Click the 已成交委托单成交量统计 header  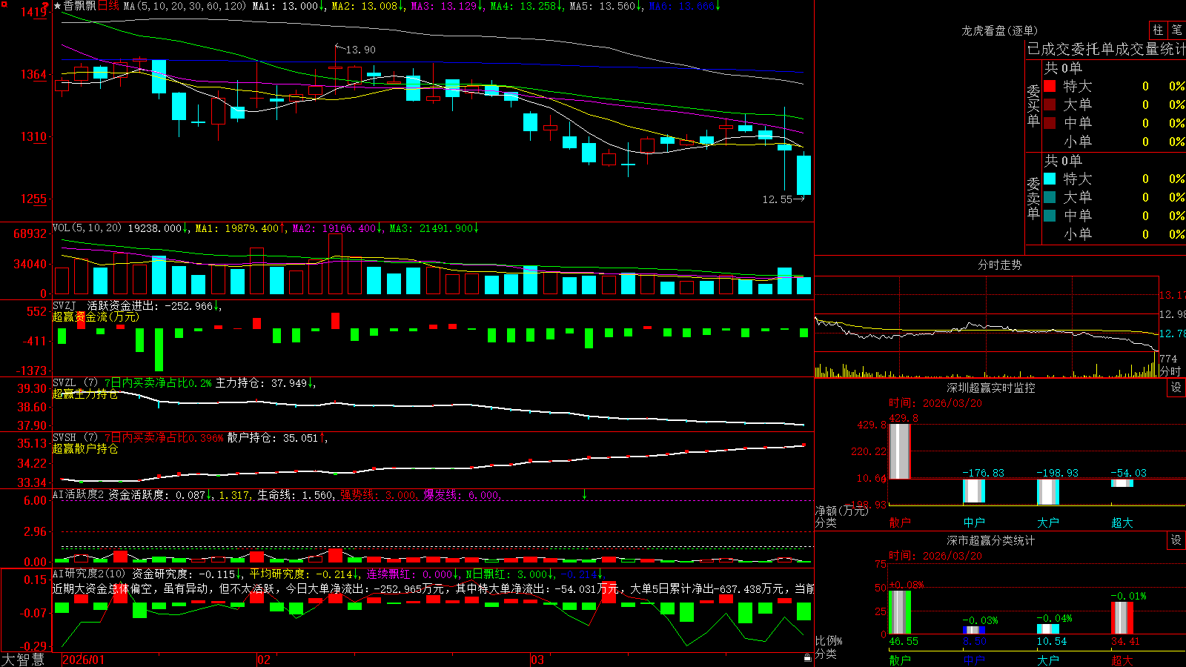point(1106,49)
